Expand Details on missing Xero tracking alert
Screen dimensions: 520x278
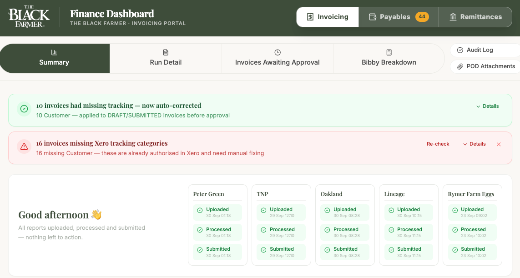[x=474, y=144]
